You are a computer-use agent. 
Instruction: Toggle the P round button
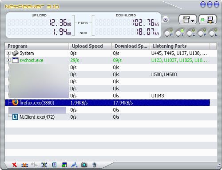[x=201, y=34]
